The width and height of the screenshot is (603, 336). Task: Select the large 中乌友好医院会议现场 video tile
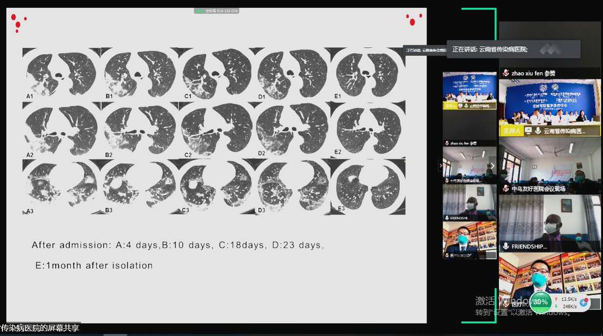pos(549,165)
